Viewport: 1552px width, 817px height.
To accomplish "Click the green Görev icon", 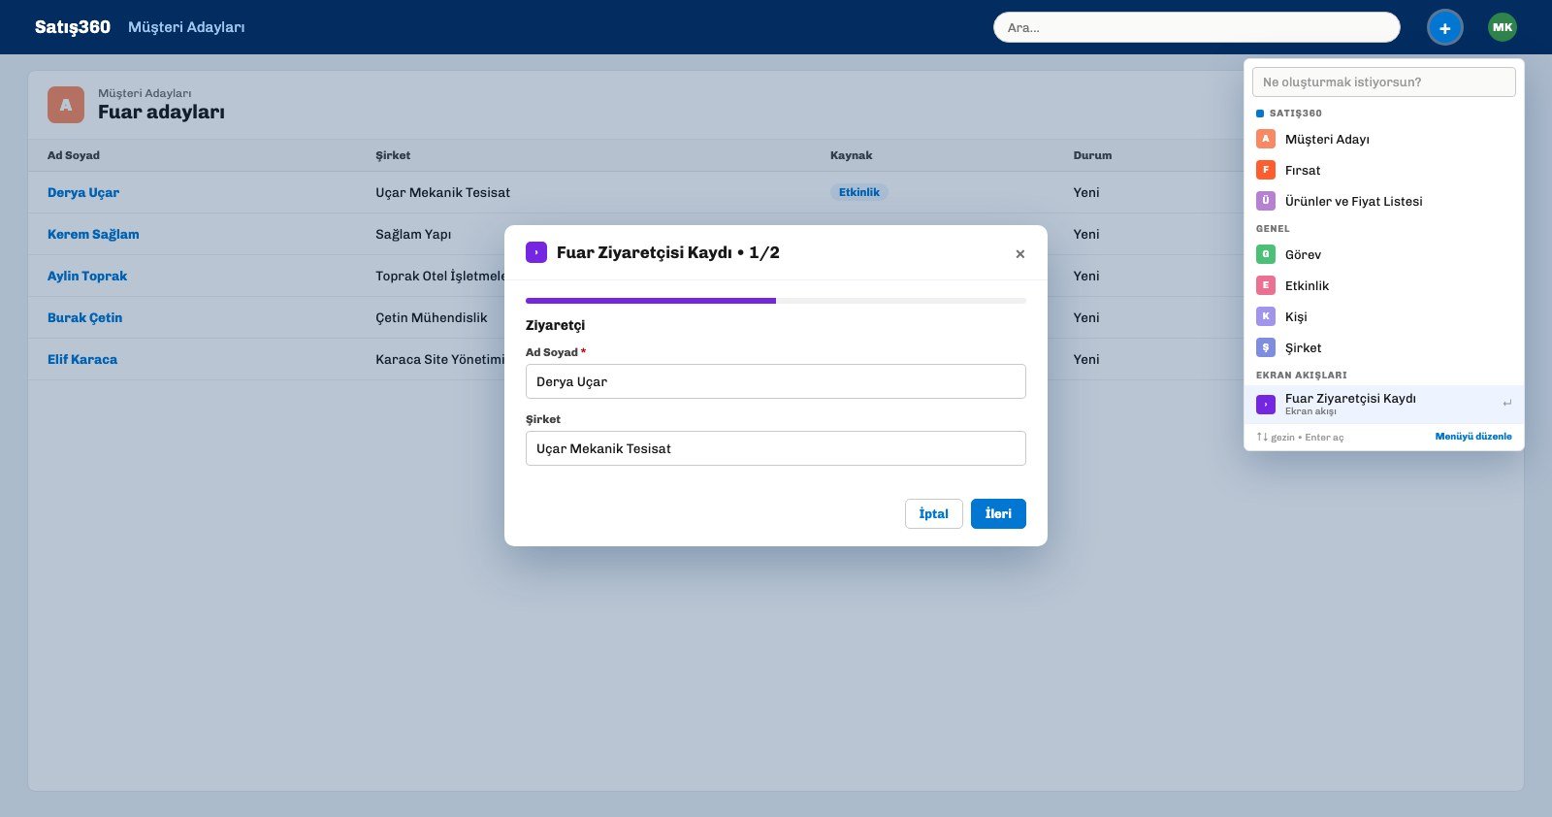I will pyautogui.click(x=1266, y=254).
